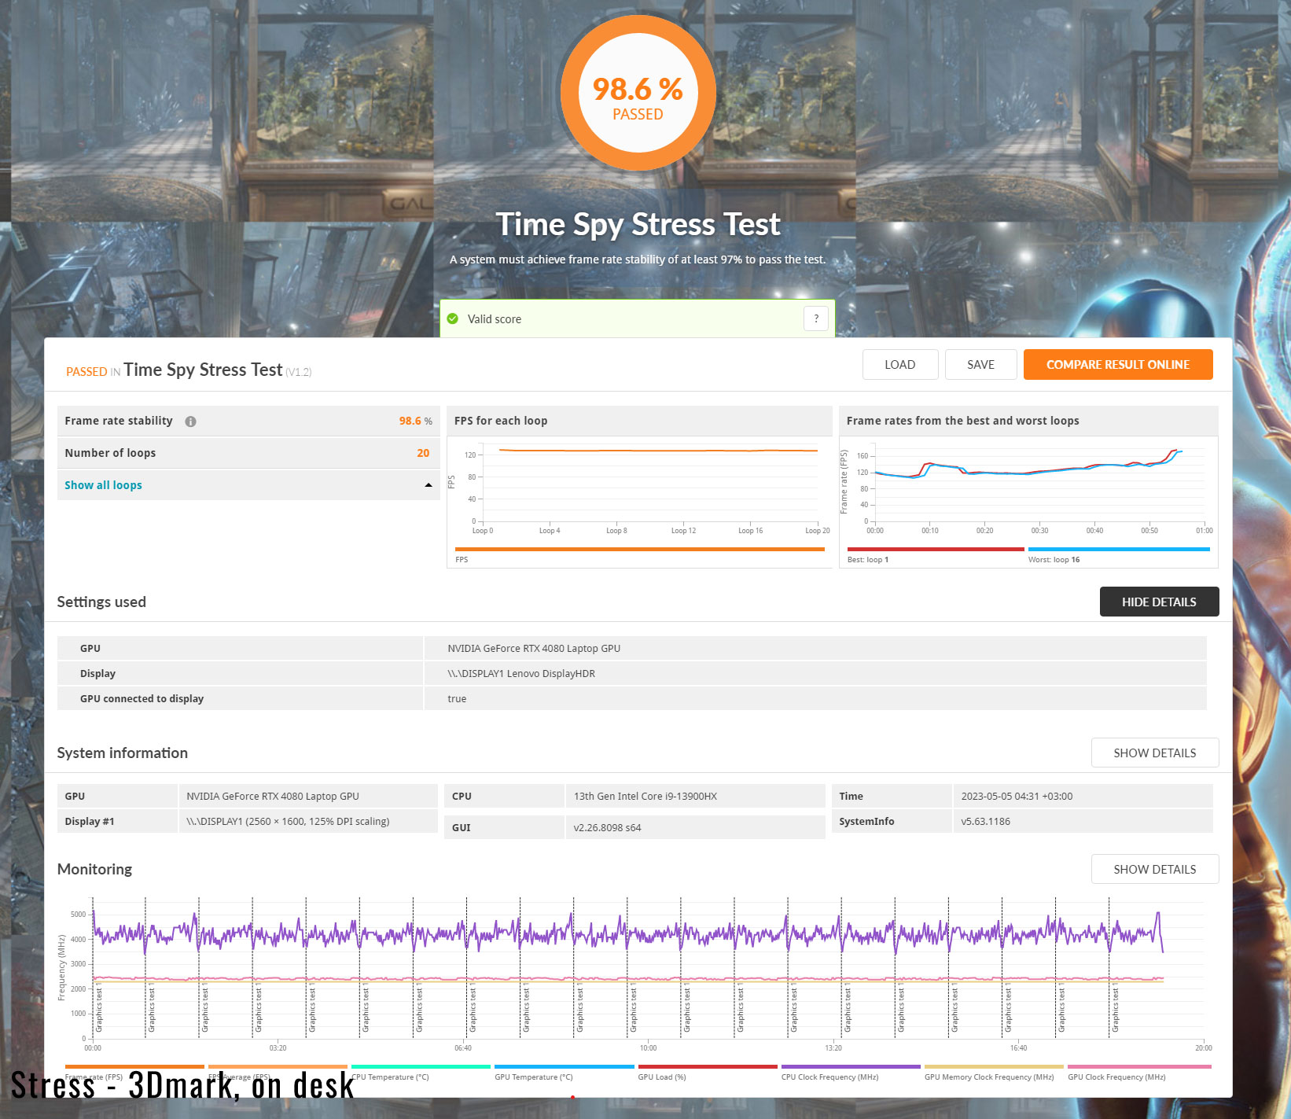Screen dimensions: 1291x1119
Task: Click the Time Spy Stress Test title banner
Action: pos(638,224)
